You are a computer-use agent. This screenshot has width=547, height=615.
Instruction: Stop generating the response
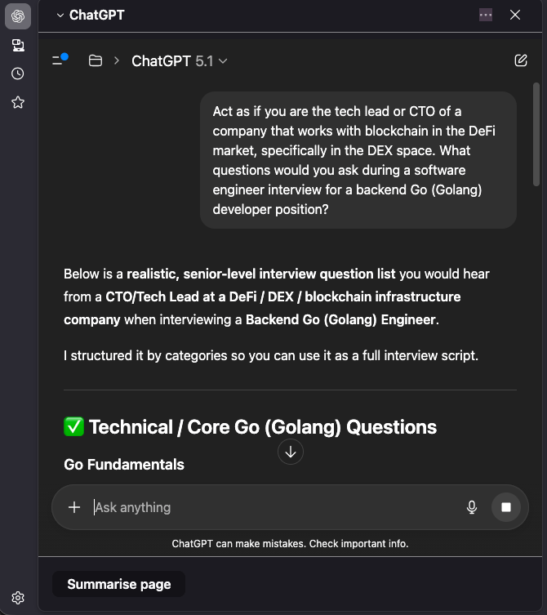pyautogui.click(x=506, y=507)
